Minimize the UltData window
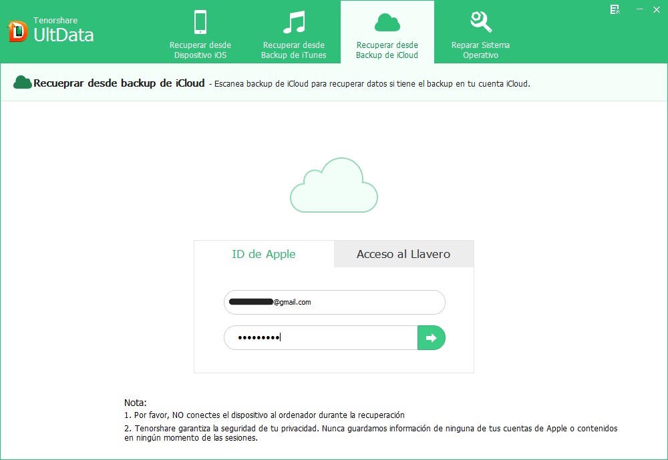The height and width of the screenshot is (460, 668). (x=640, y=9)
